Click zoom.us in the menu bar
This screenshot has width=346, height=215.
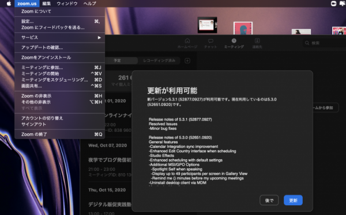(x=27, y=3)
